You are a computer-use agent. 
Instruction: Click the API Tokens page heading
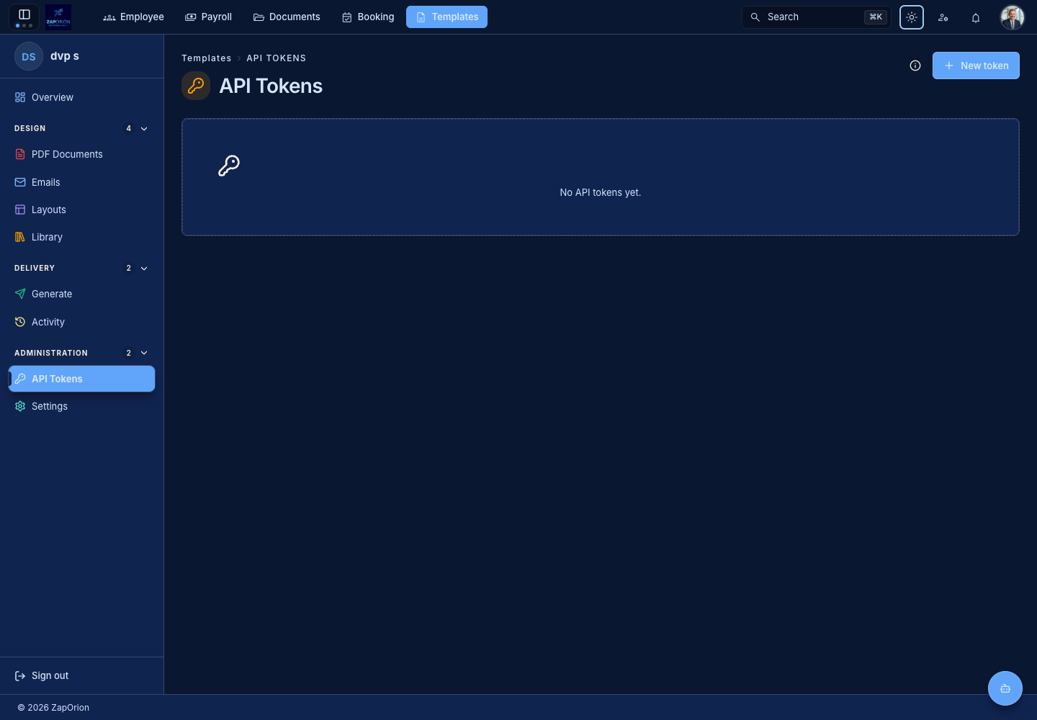(x=271, y=86)
